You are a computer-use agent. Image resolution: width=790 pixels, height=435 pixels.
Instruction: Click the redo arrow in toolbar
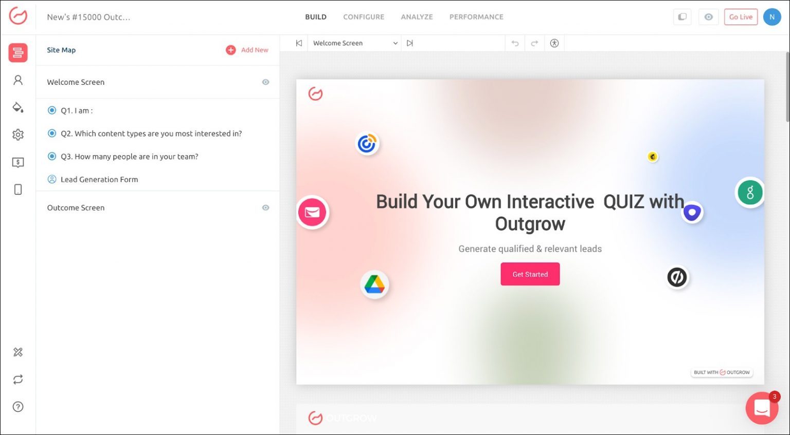pyautogui.click(x=534, y=44)
